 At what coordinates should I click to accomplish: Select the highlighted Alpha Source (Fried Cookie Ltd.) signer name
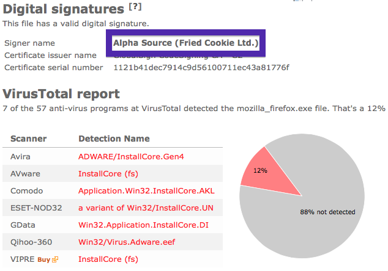coord(185,43)
